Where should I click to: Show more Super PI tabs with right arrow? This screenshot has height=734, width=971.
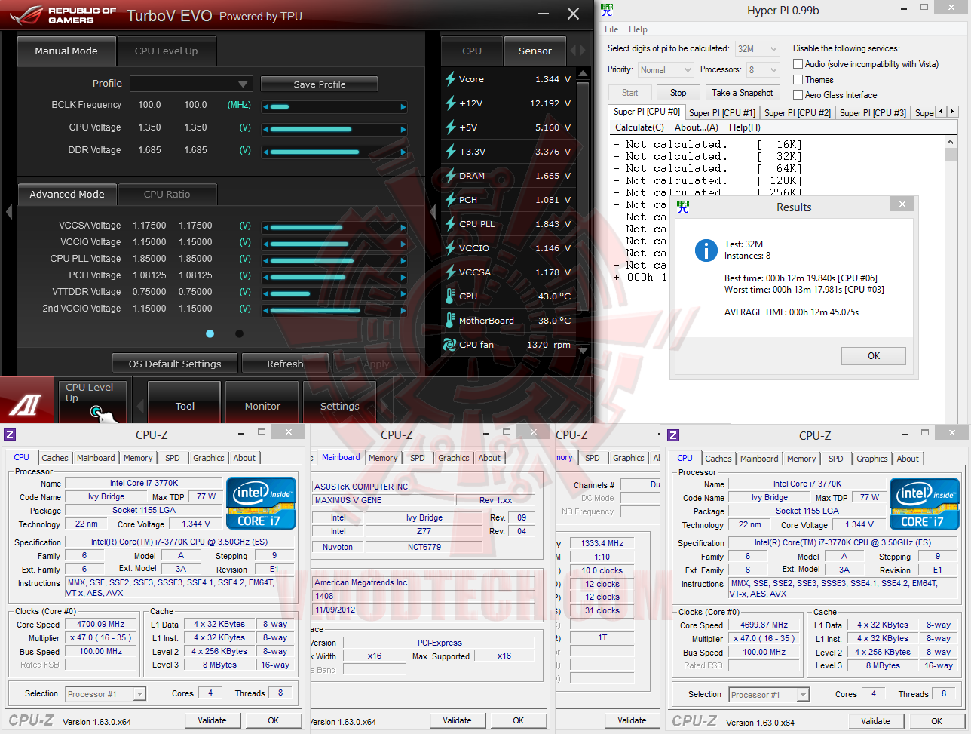[952, 112]
